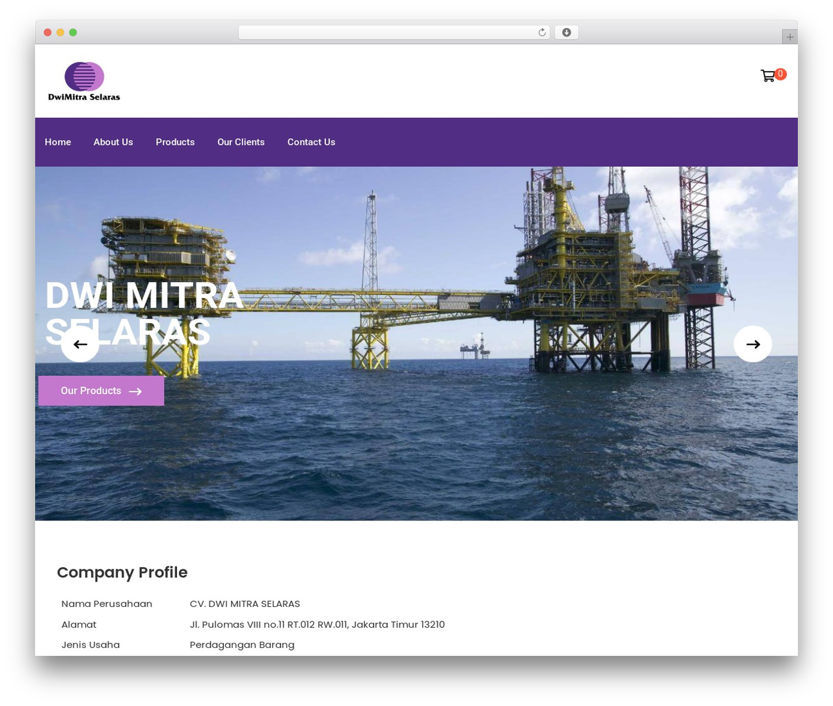833x706 pixels.
Task: Click the Alamat label
Action: [79, 625]
